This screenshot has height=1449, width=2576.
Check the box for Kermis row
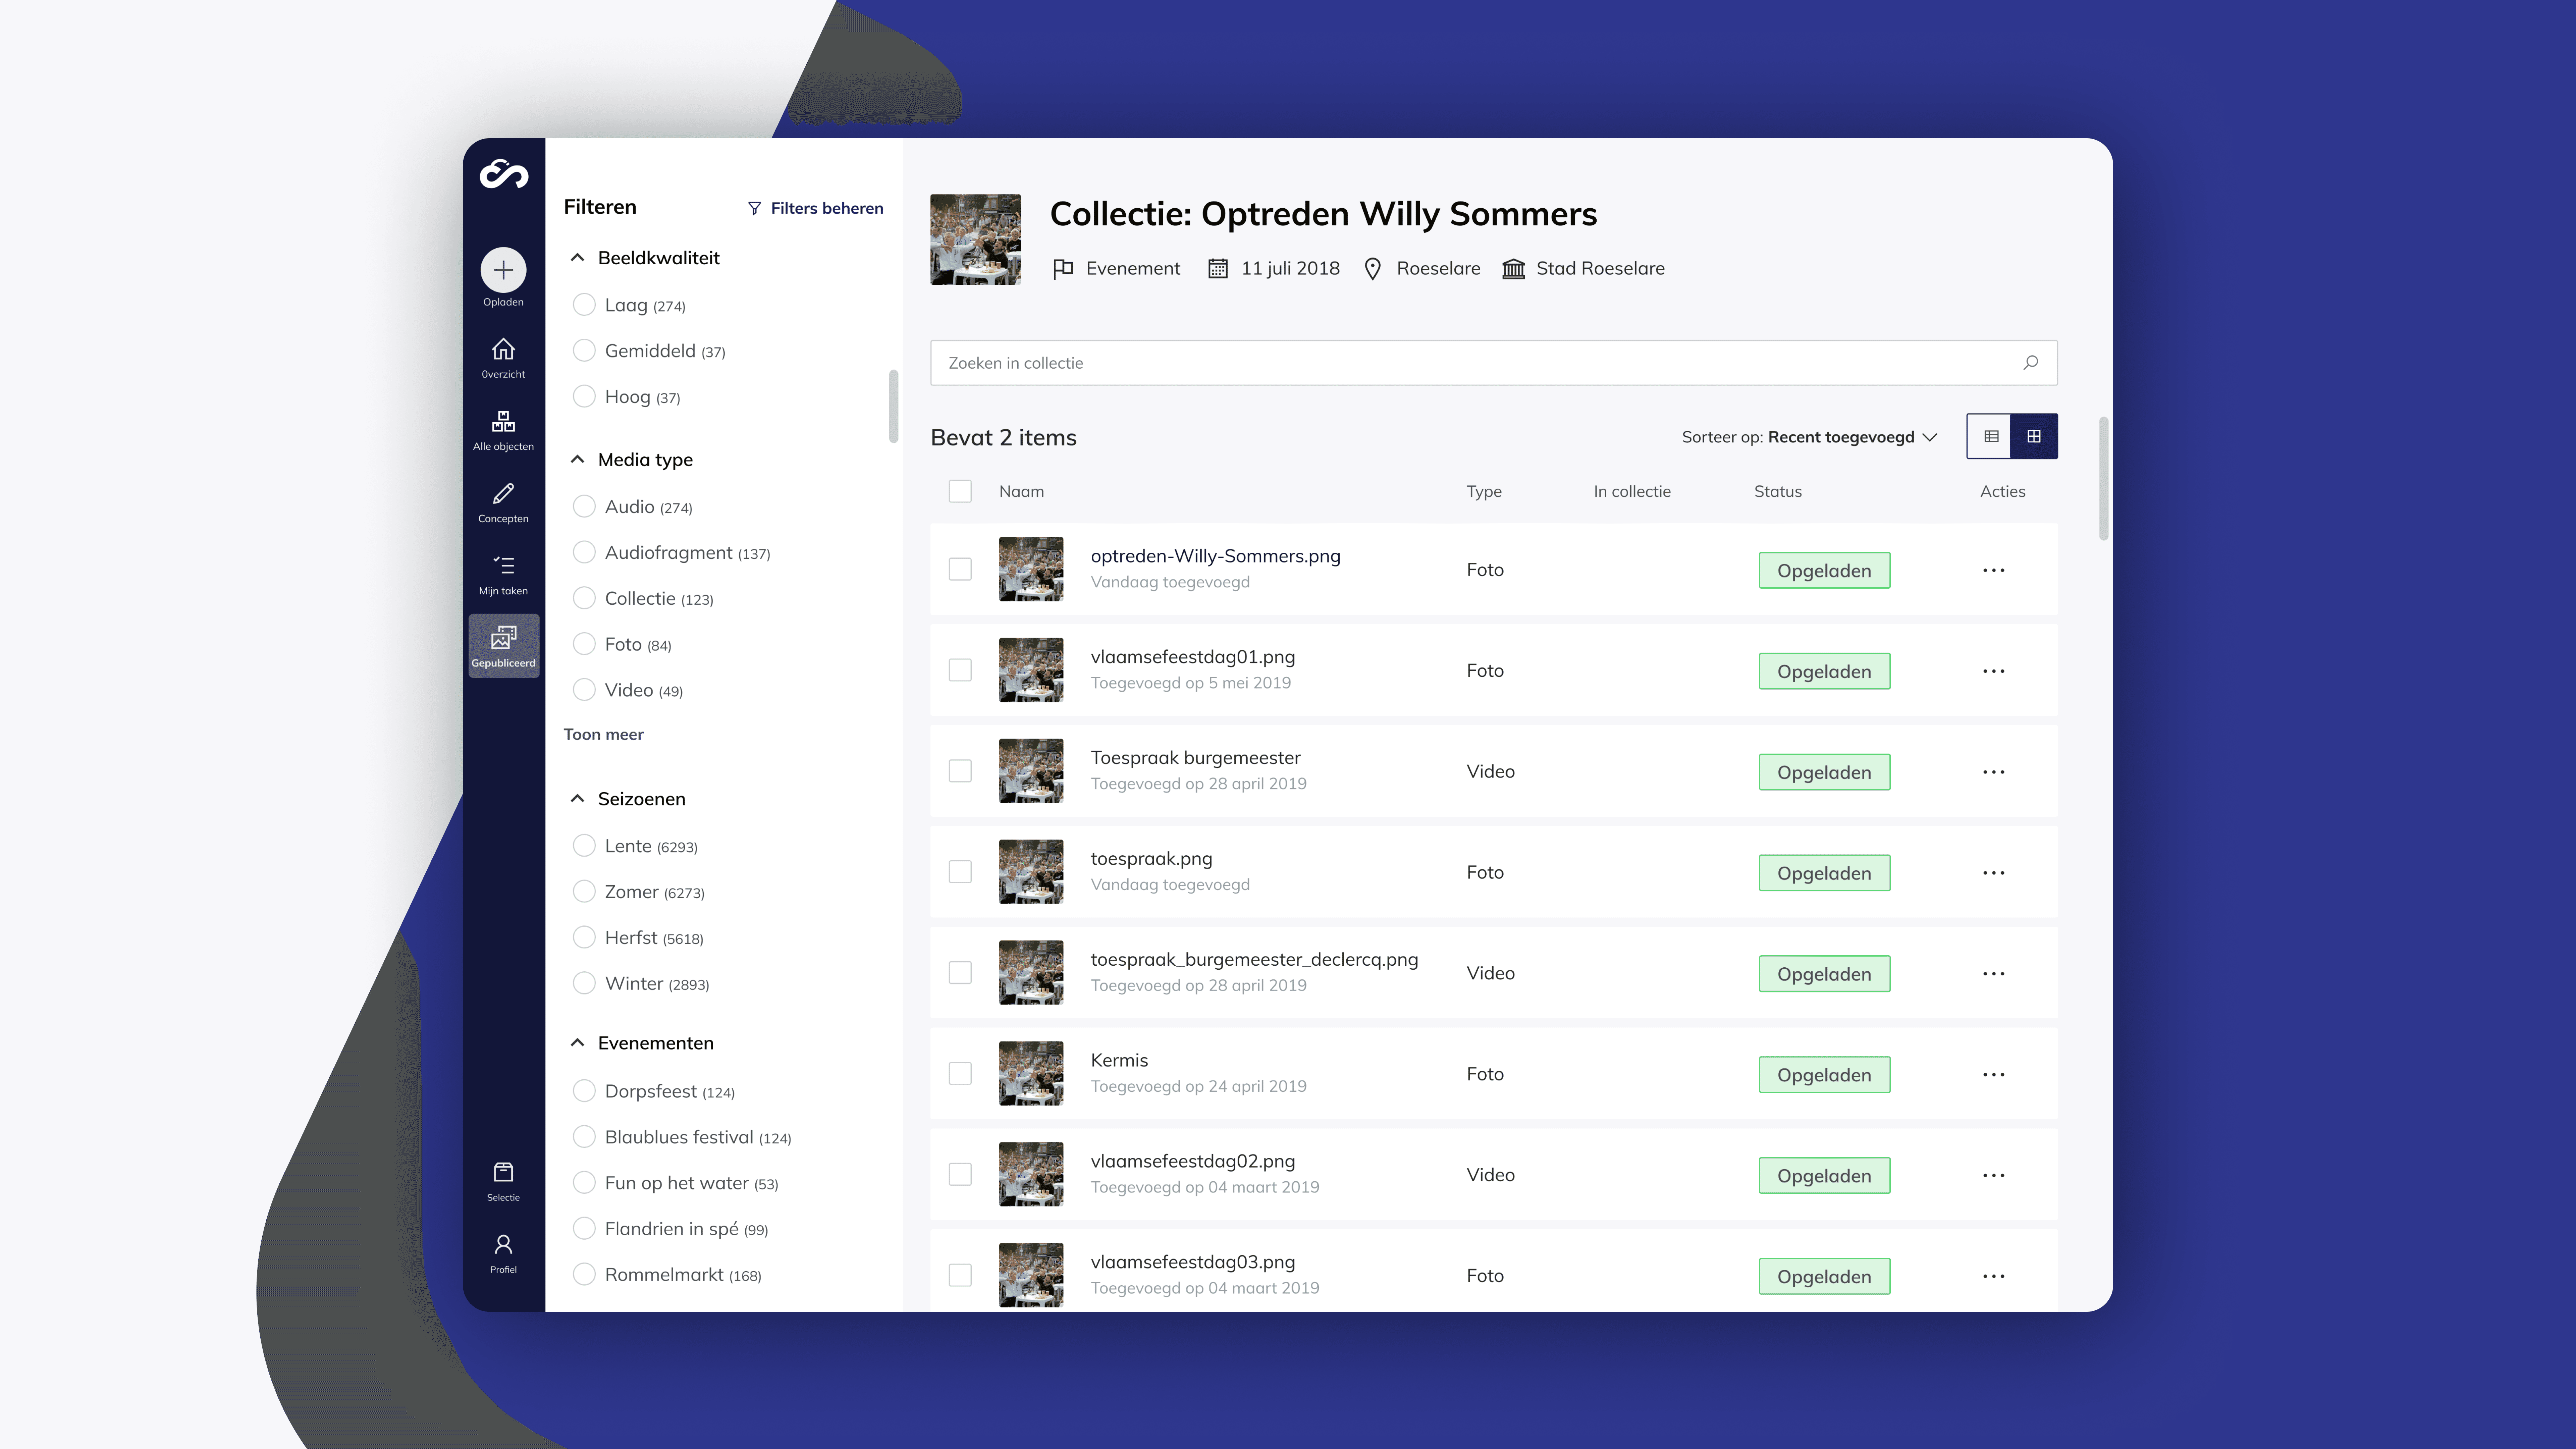pyautogui.click(x=960, y=1073)
